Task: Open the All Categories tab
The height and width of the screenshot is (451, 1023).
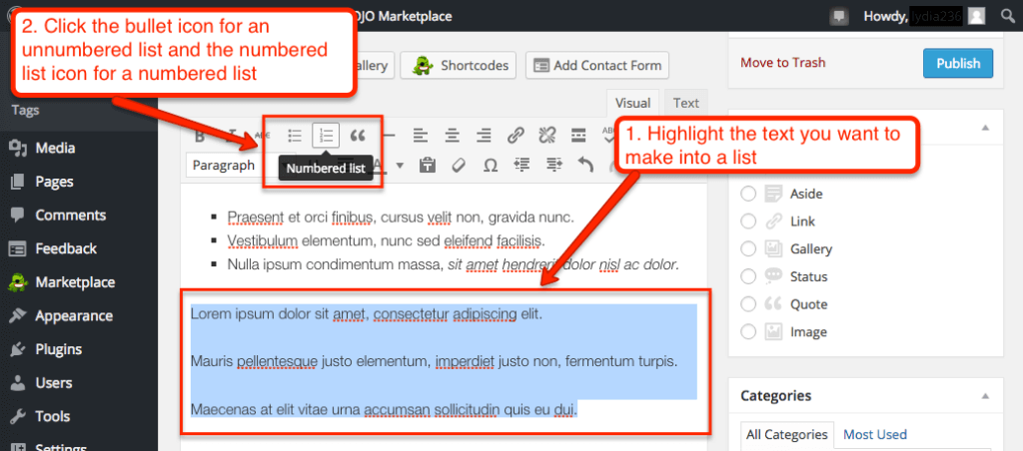Action: point(788,435)
